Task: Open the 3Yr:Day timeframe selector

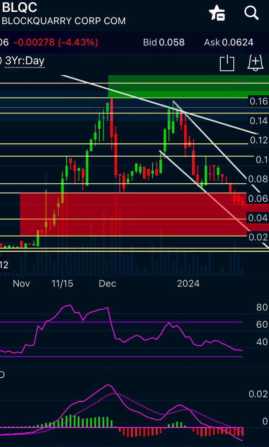Action: (25, 61)
